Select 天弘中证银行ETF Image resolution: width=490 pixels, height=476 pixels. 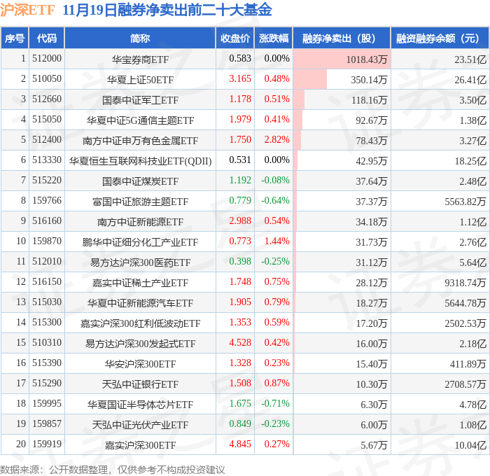click(x=140, y=384)
